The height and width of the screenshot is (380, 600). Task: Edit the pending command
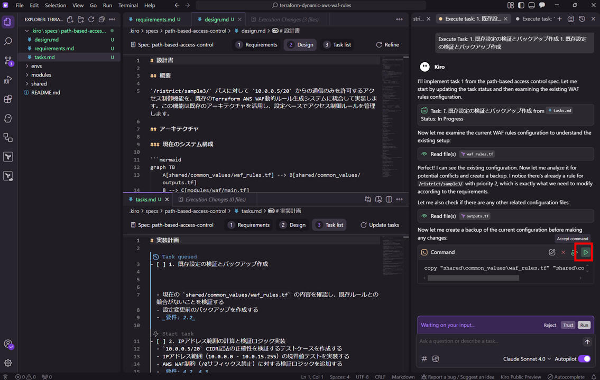pos(552,252)
